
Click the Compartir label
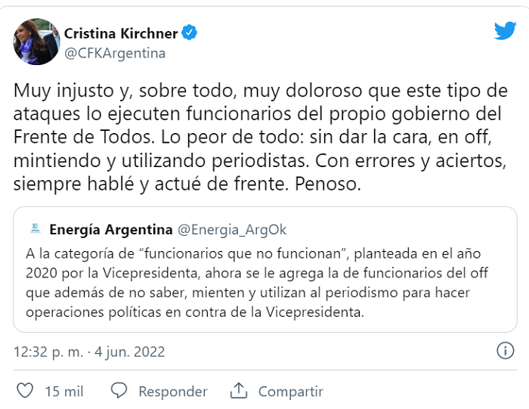(290, 392)
